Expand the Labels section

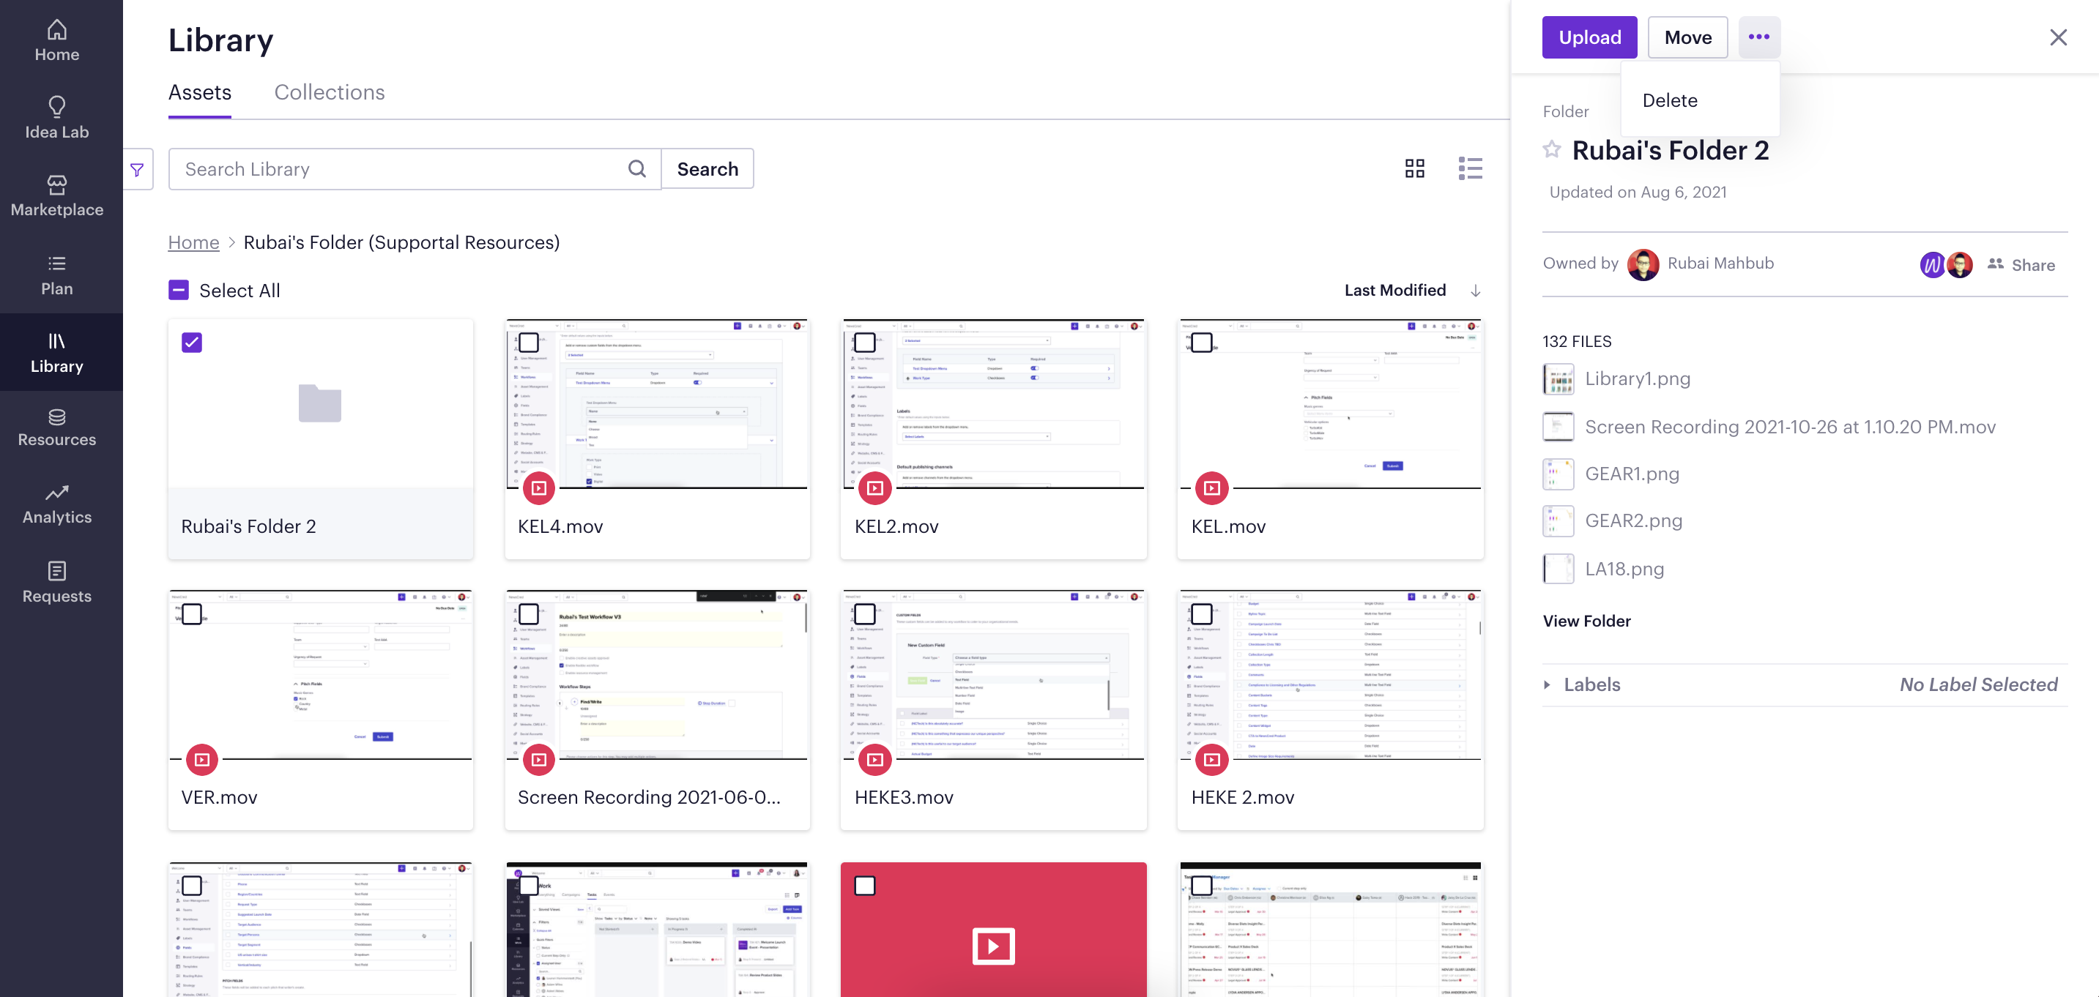[1547, 685]
